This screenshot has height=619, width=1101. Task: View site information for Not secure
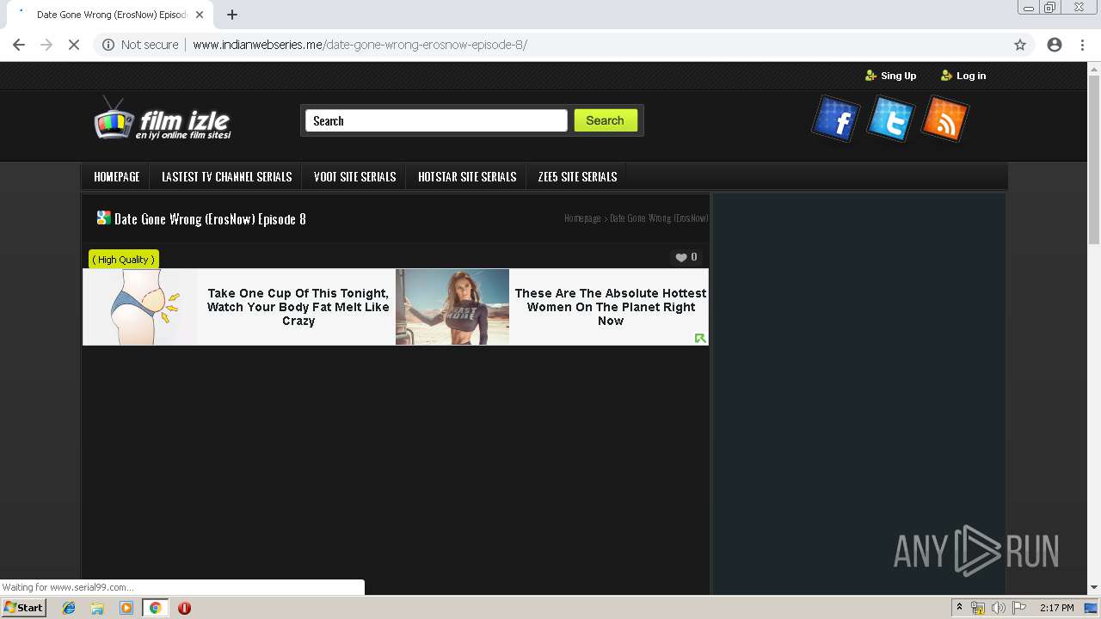point(140,45)
